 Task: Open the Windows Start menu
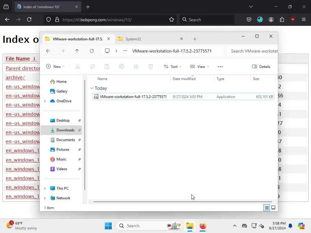pos(108,226)
